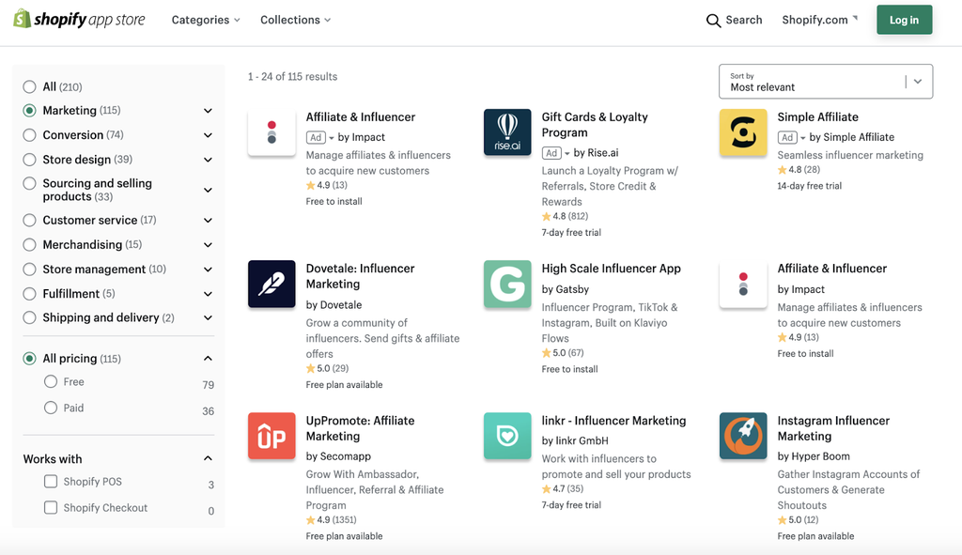The image size is (962, 555).
Task: Select the Customer service radio
Action: 29,220
